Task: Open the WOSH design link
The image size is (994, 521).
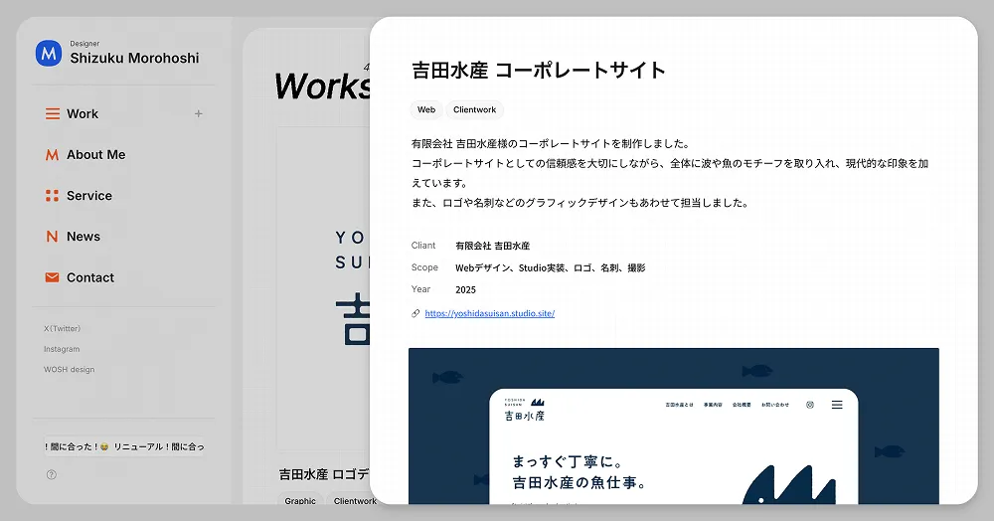Action: tap(69, 370)
